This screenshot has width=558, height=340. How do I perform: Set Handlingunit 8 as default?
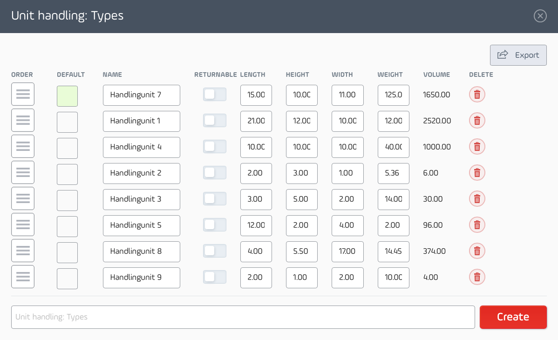67,252
